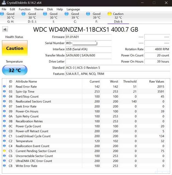Click the blue status orb for drive C:
The width and height of the screenshot is (172, 175).
pyautogui.click(x=67, y=14)
